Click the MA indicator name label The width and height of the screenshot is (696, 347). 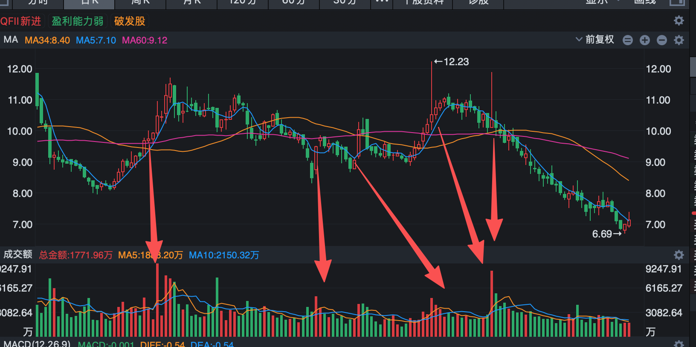(11, 40)
